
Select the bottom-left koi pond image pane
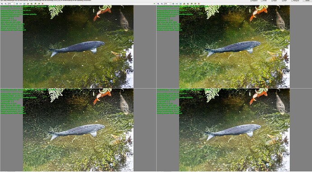coord(78,130)
